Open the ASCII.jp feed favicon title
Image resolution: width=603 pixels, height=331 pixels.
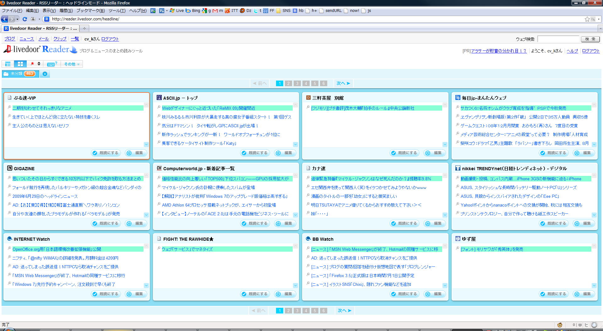(x=159, y=98)
